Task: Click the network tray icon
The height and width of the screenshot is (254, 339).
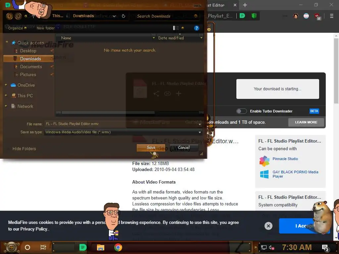Action: [264, 247]
